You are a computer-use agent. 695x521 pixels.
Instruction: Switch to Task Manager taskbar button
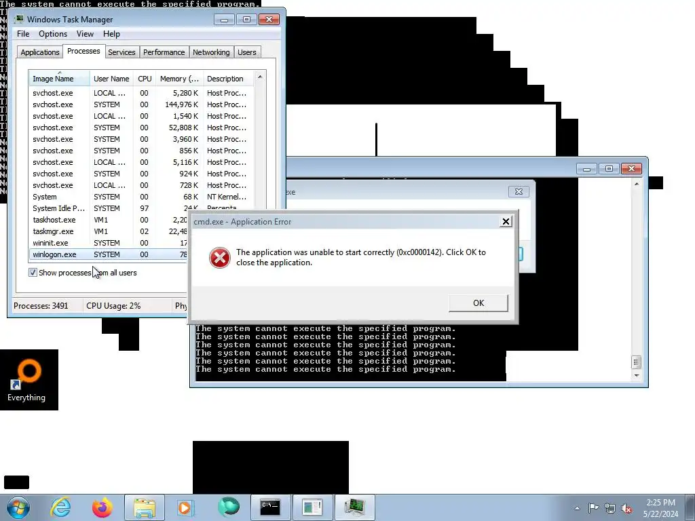tap(354, 507)
